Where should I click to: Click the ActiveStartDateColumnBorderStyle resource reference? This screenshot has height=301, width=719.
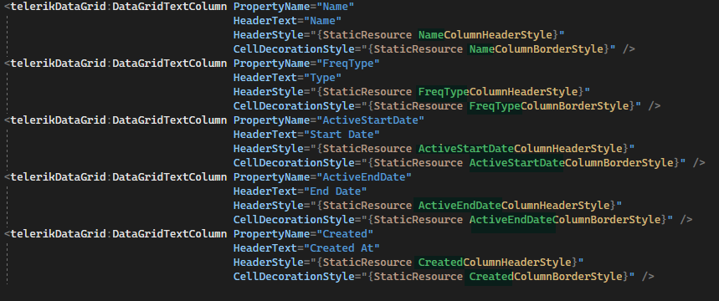pos(572,163)
